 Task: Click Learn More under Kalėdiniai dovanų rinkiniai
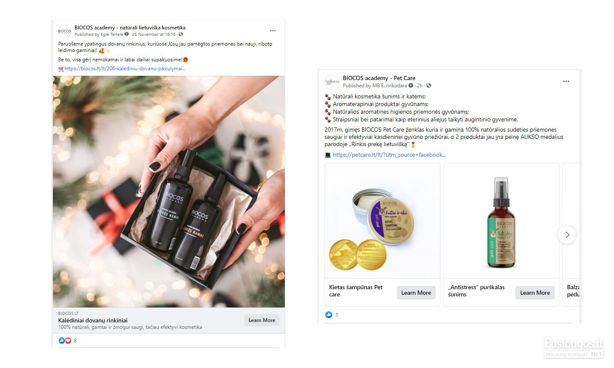(262, 320)
